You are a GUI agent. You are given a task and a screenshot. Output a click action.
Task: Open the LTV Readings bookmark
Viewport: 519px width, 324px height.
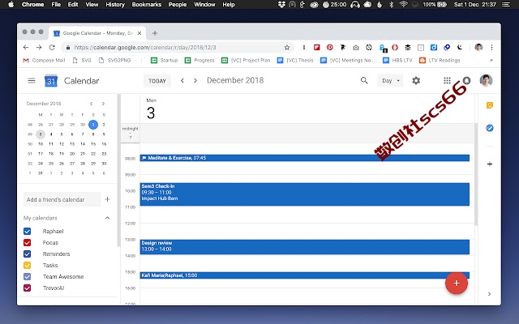[440, 61]
